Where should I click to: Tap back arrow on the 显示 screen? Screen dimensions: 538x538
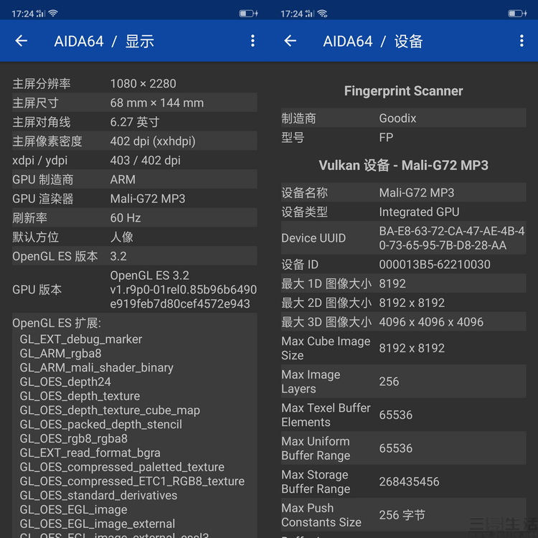22,41
